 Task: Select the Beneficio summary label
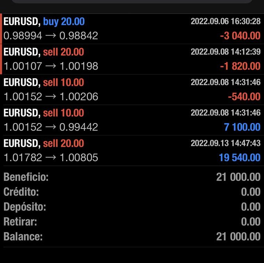(x=26, y=177)
